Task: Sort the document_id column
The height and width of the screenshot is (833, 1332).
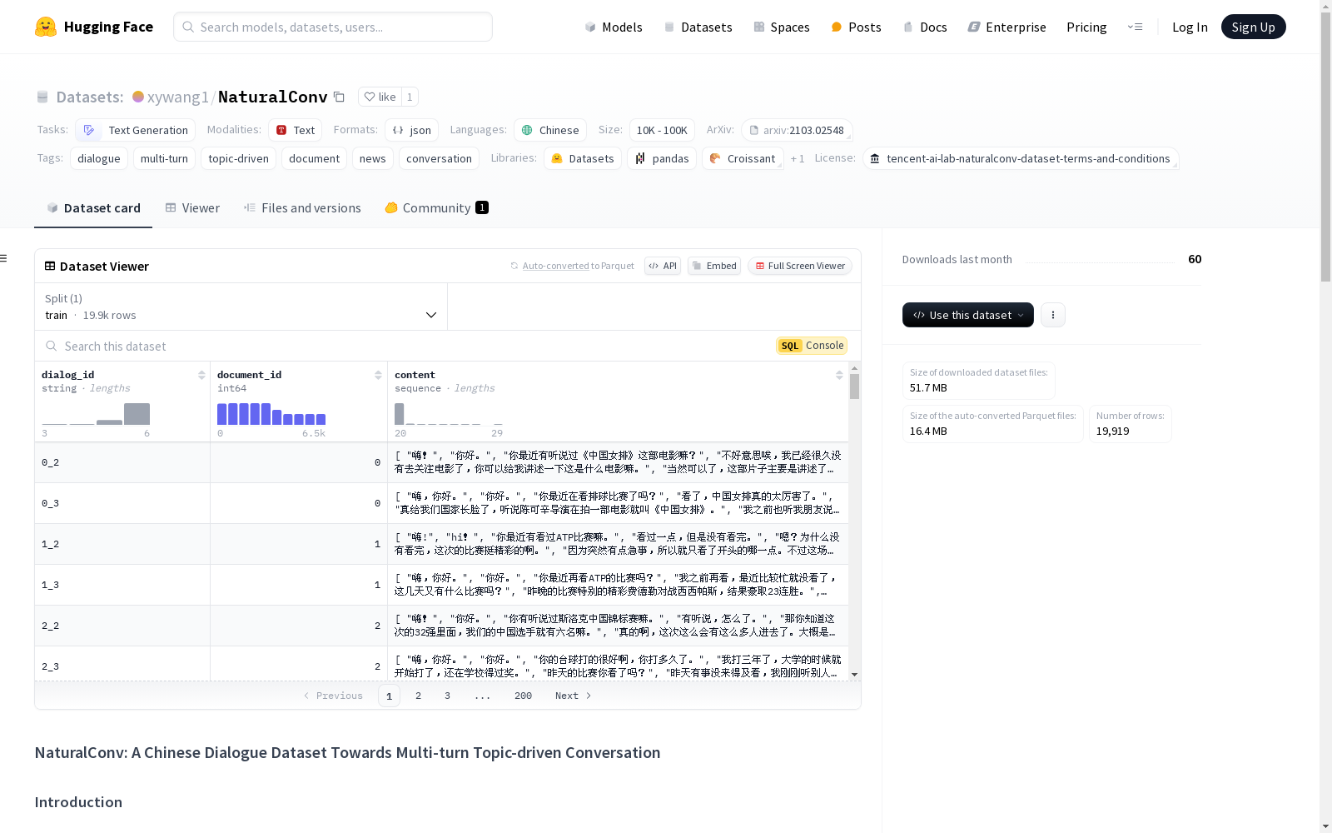Action: click(378, 375)
